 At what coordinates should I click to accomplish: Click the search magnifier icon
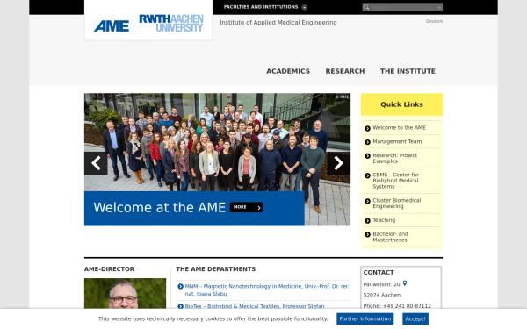[366, 7]
